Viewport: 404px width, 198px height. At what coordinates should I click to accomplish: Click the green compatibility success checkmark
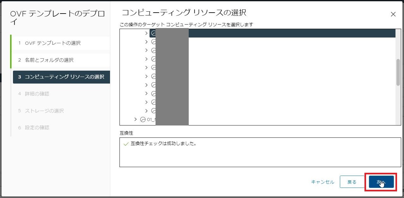click(x=126, y=144)
